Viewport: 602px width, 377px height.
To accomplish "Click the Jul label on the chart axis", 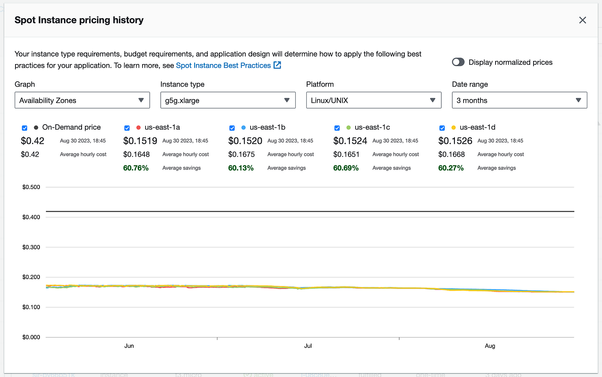I will click(x=308, y=346).
